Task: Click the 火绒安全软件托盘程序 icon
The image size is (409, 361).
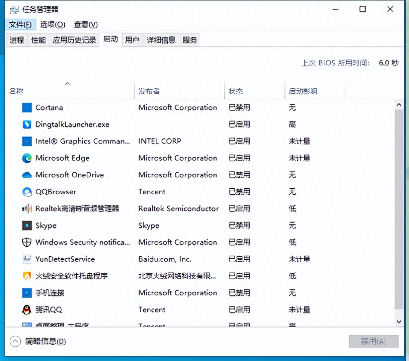Action: pos(27,276)
